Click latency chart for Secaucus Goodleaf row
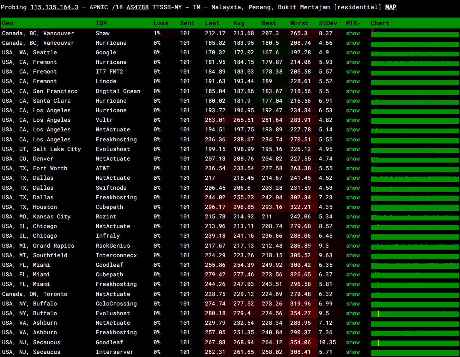This screenshot has width=460, height=357. click(x=415, y=343)
